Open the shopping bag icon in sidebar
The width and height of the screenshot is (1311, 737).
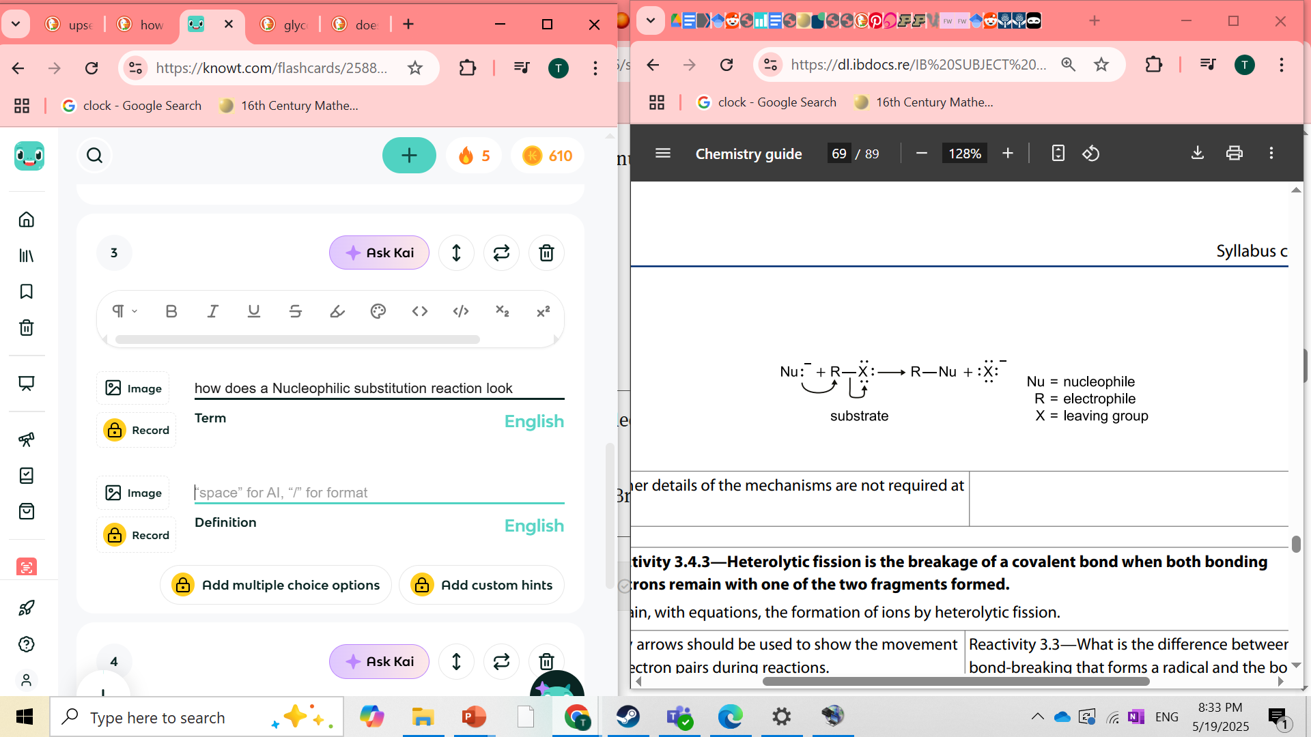[x=27, y=511]
